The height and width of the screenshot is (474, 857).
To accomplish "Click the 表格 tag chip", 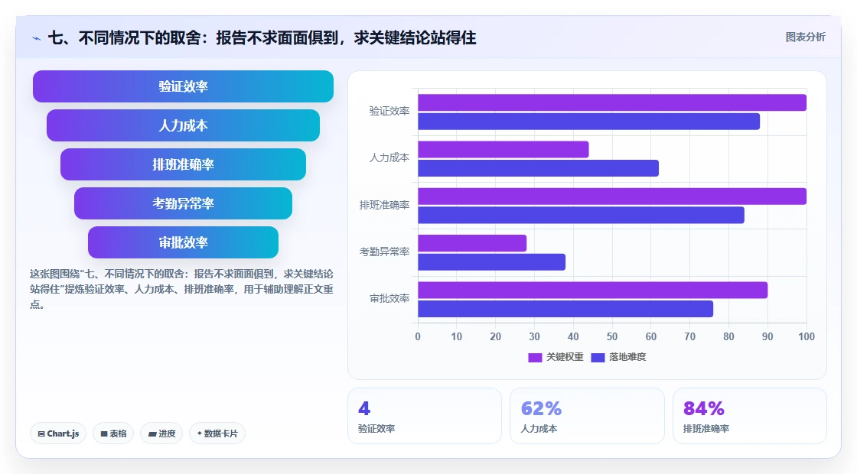I will point(113,433).
